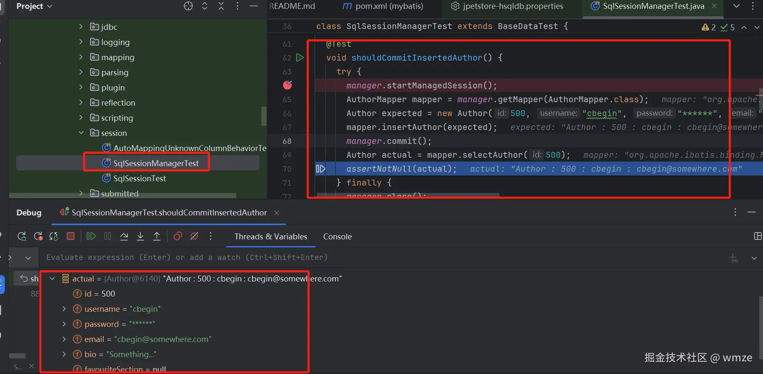The height and width of the screenshot is (374, 763).
Task: Switch to the Console tab
Action: click(x=338, y=236)
